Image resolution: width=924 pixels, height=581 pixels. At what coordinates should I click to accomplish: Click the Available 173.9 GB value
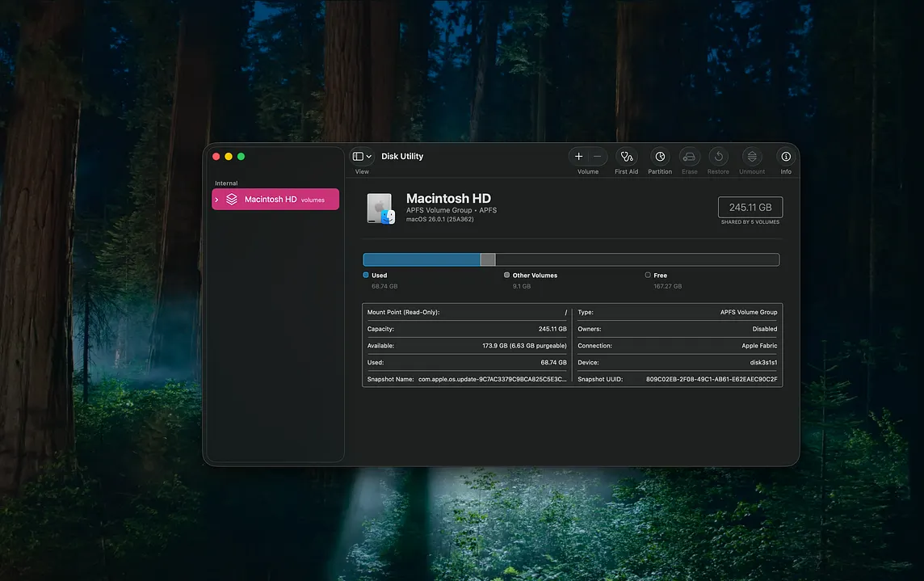click(x=524, y=346)
